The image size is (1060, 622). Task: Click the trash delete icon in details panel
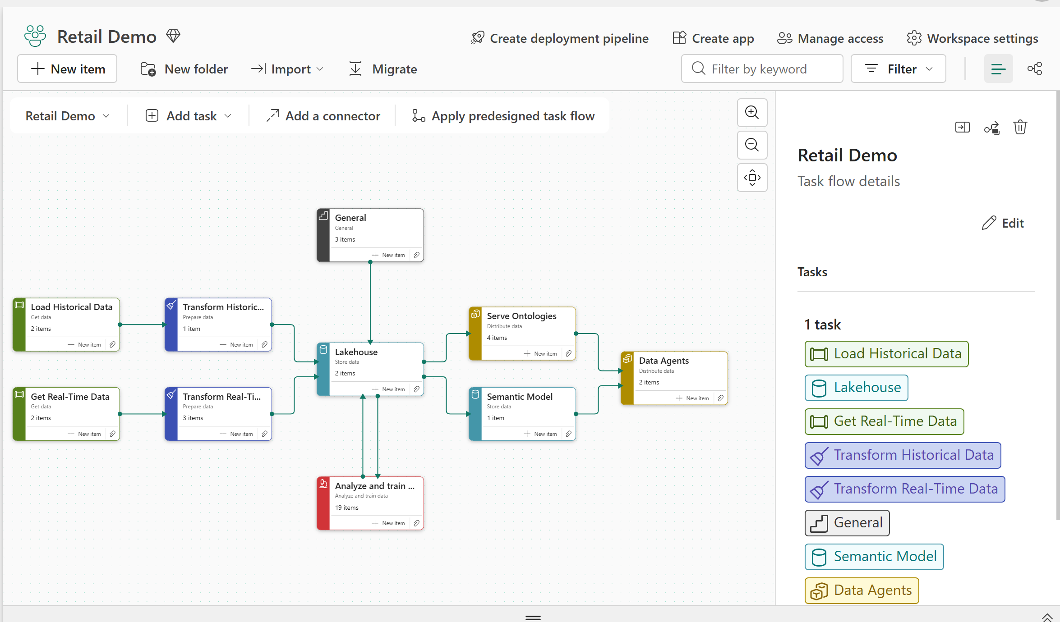point(1020,128)
